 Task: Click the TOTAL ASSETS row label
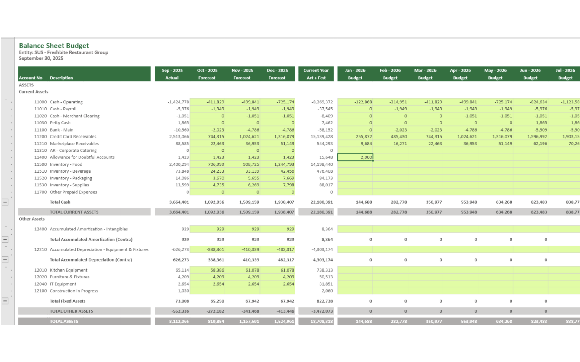click(64, 321)
